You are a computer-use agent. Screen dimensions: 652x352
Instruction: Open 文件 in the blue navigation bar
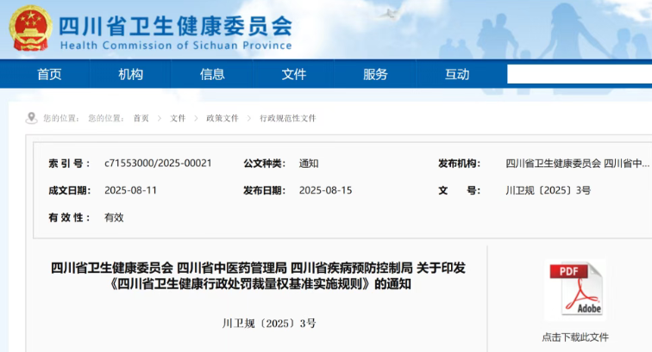[294, 74]
